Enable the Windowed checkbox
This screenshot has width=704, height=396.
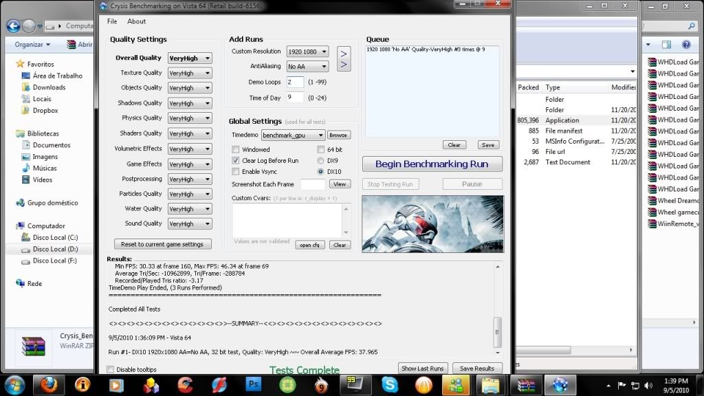[235, 149]
